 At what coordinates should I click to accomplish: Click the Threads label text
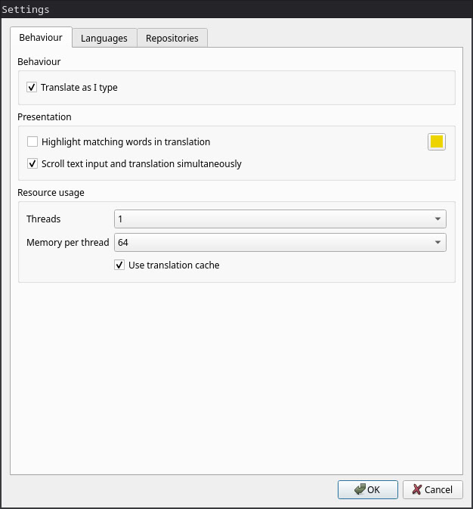click(x=44, y=219)
